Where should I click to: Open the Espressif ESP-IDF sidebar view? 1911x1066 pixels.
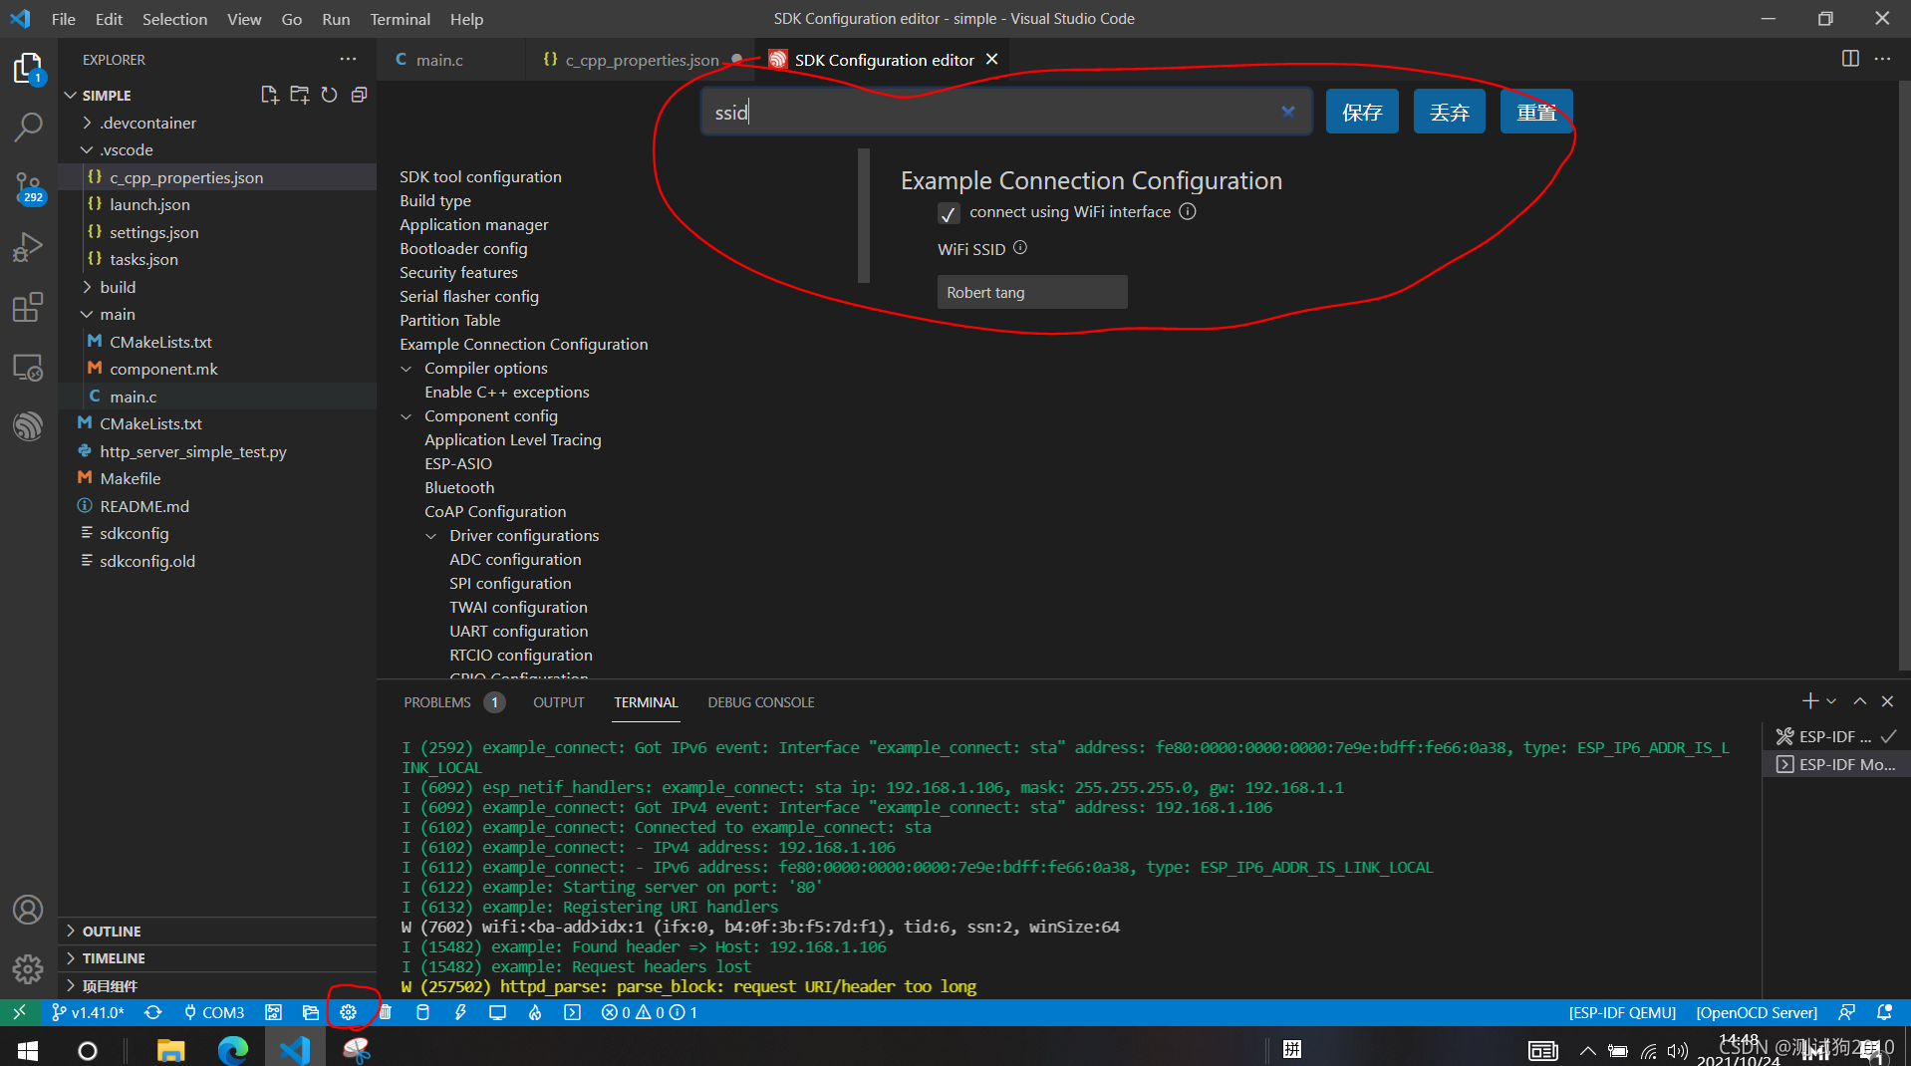(x=28, y=426)
